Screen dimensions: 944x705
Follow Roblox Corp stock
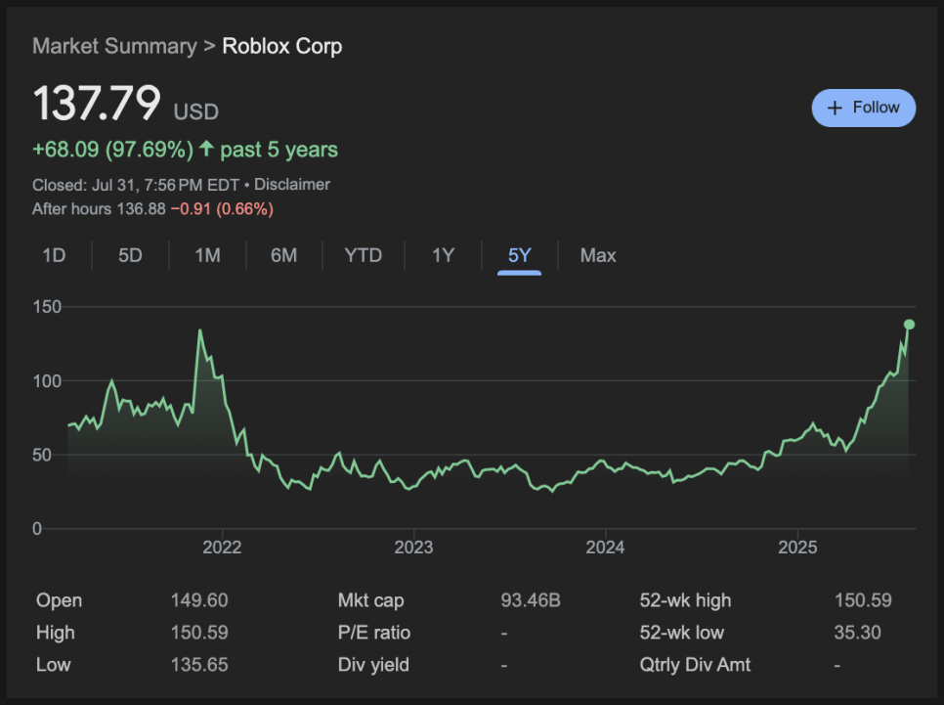point(863,108)
